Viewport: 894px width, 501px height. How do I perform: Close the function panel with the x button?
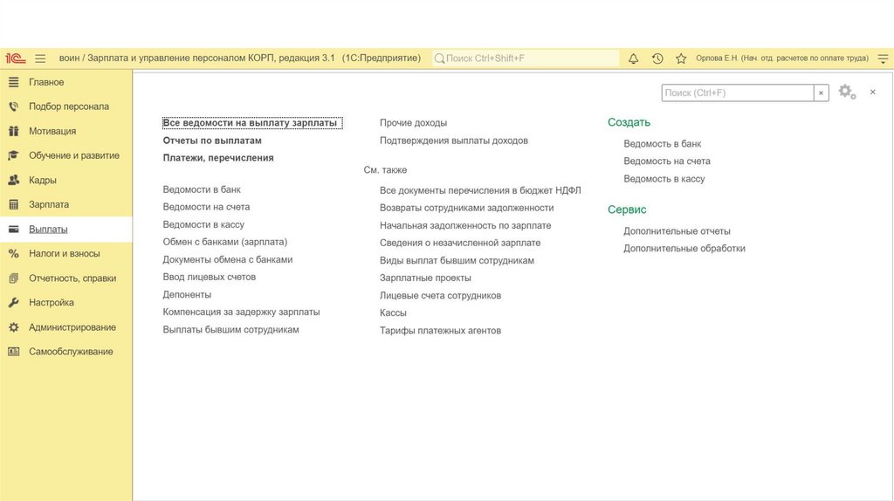872,92
